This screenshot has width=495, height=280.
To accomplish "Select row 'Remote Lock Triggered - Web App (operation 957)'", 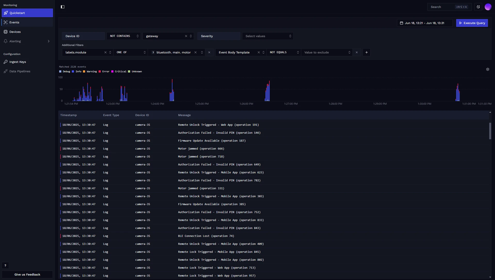I will [274, 276].
